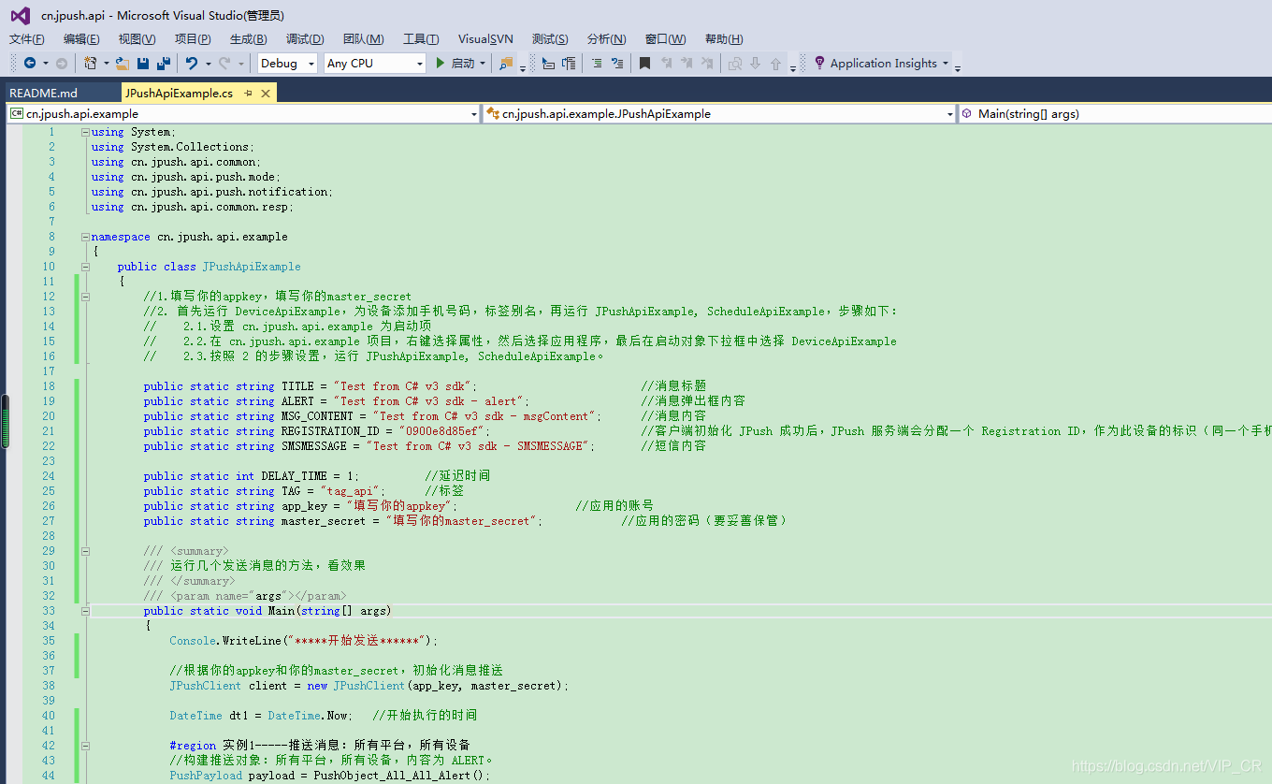This screenshot has width=1272, height=784.
Task: Open the 帮助(H) menu
Action: 724,38
